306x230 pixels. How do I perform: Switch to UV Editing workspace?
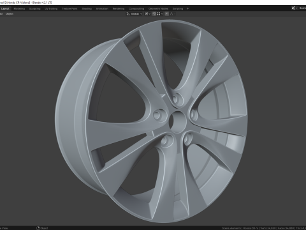(x=51, y=9)
